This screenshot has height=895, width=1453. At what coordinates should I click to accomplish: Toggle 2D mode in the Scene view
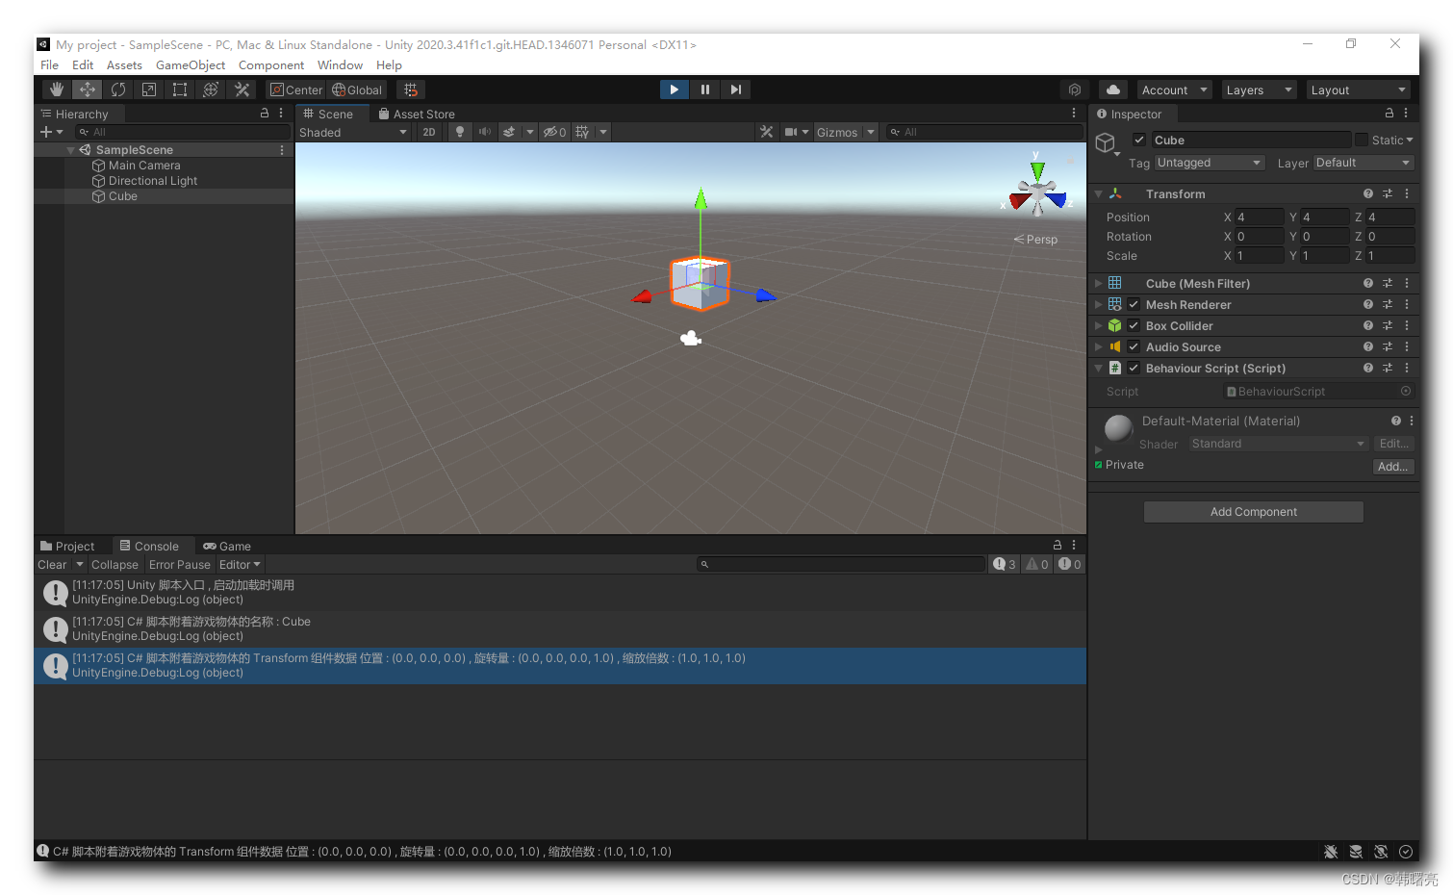[x=428, y=132]
